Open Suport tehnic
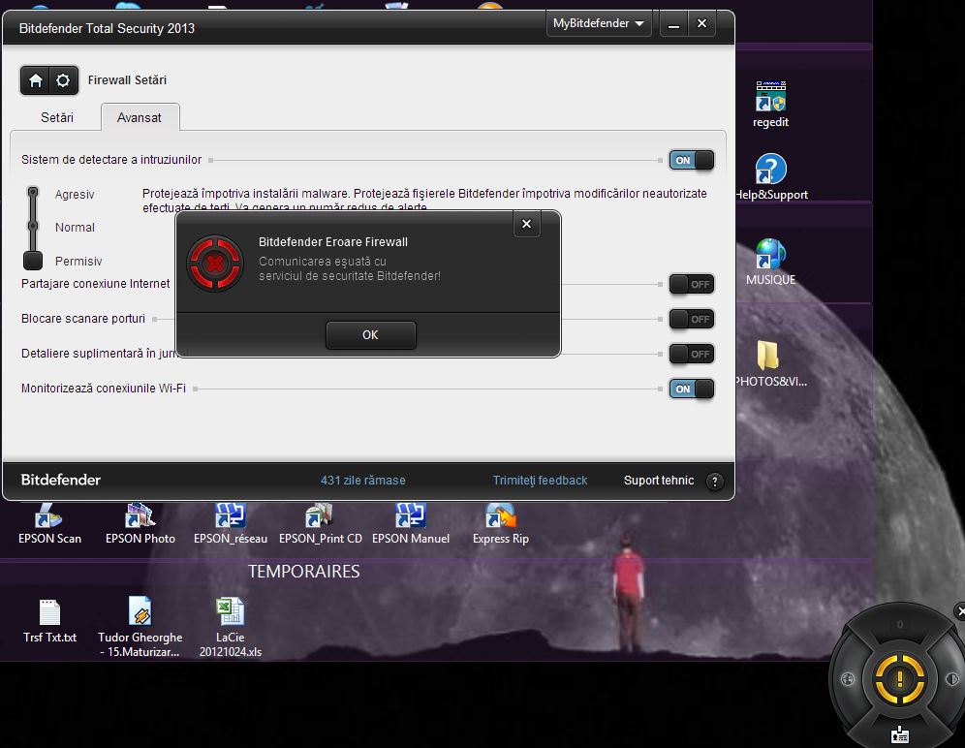 coord(659,481)
